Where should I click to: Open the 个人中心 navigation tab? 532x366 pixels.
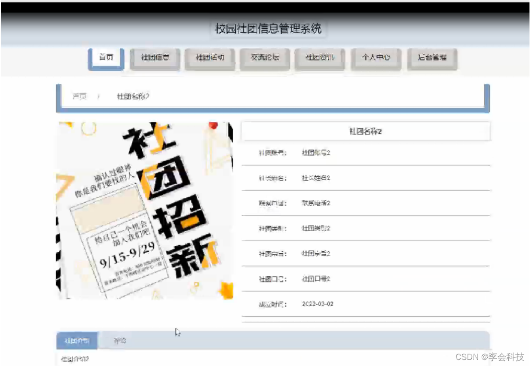point(376,59)
